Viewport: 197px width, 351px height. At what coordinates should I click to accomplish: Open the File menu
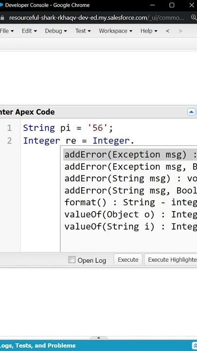coord(7,31)
